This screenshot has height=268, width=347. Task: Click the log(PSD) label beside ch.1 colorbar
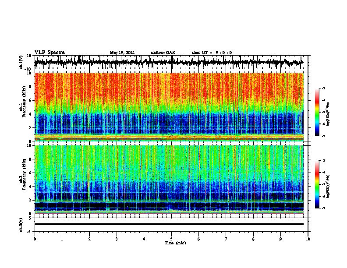(x=328, y=114)
